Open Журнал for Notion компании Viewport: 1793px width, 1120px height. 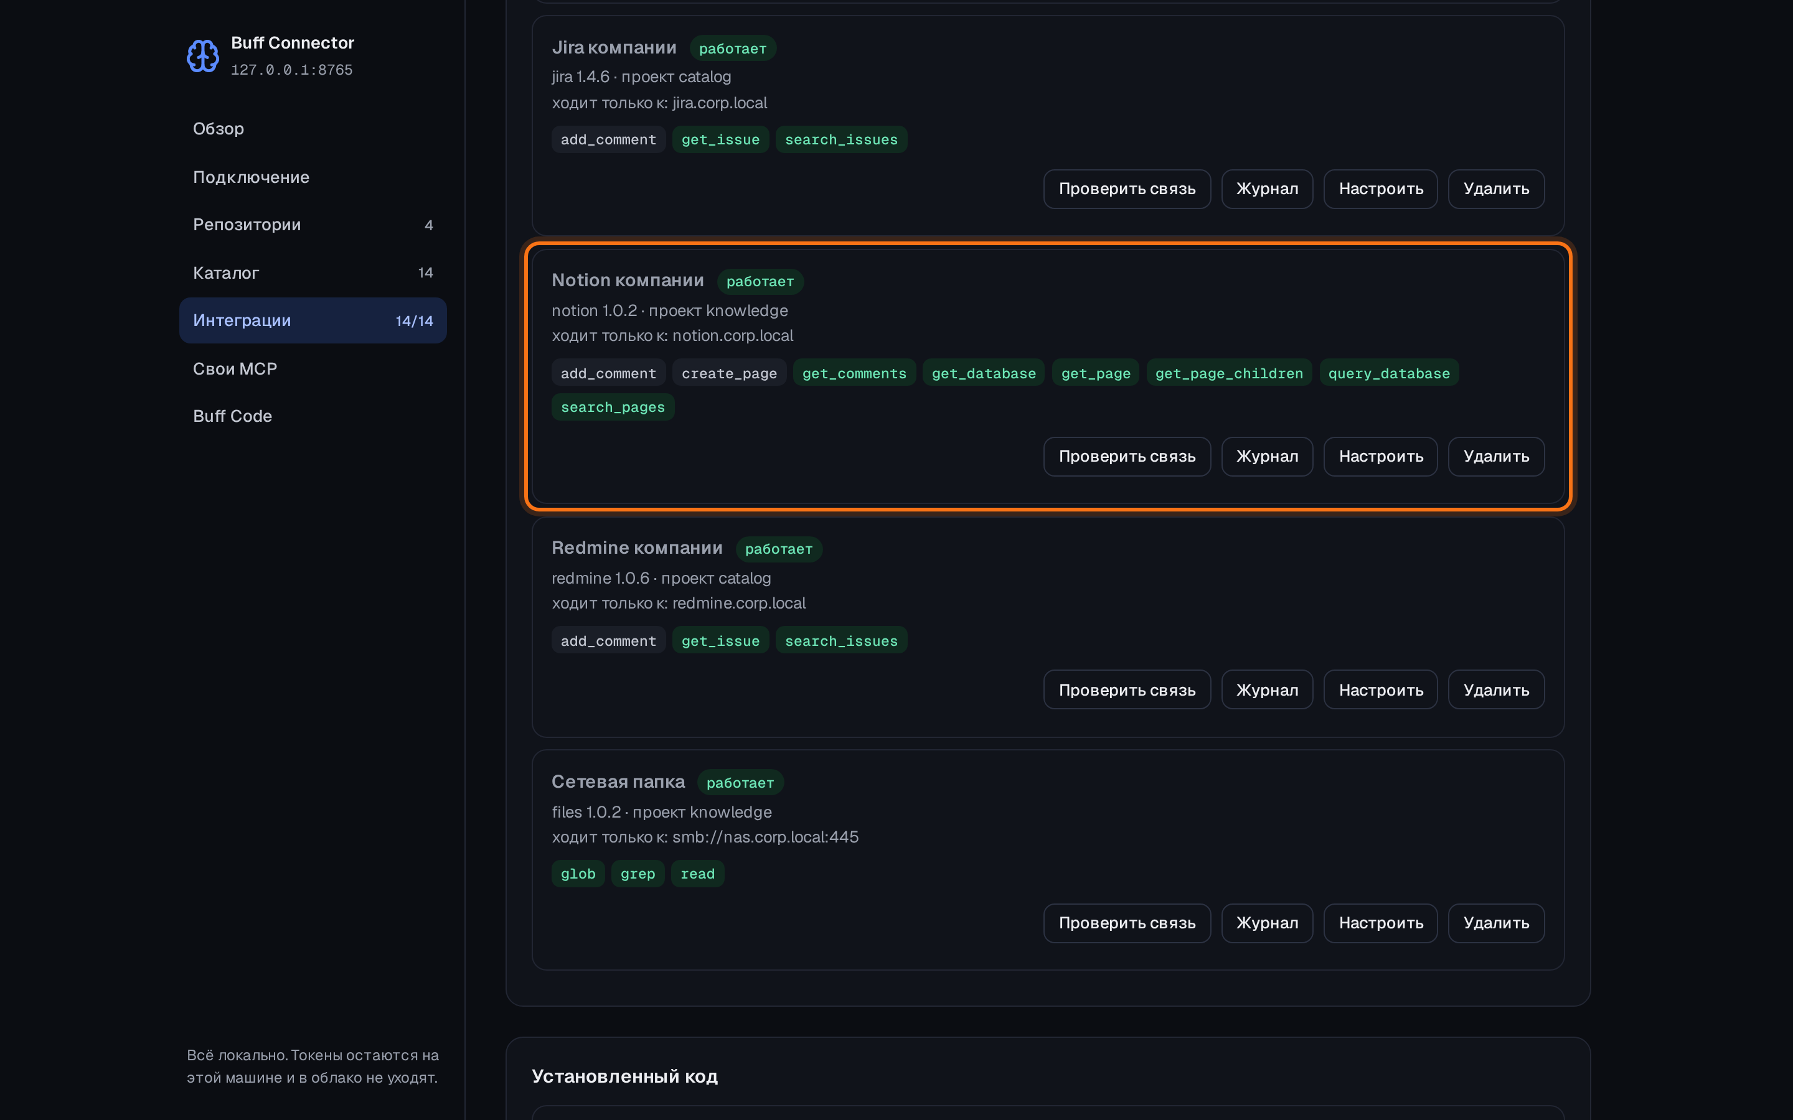point(1267,456)
